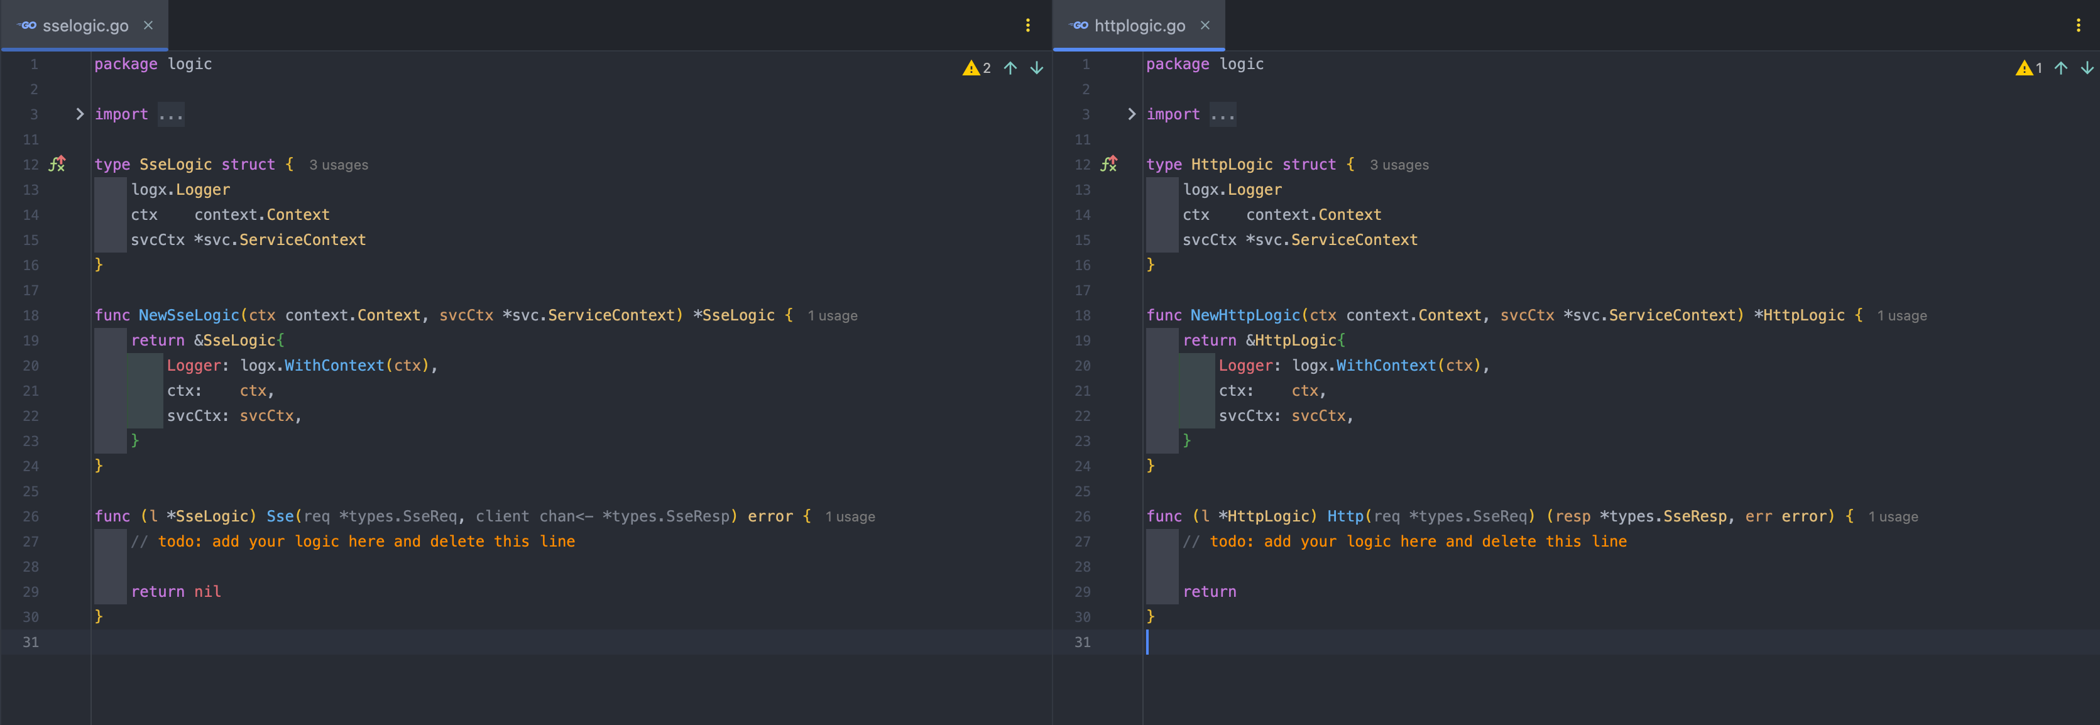Close the sselogic.go tab
Image resolution: width=2100 pixels, height=725 pixels.
[x=148, y=25]
